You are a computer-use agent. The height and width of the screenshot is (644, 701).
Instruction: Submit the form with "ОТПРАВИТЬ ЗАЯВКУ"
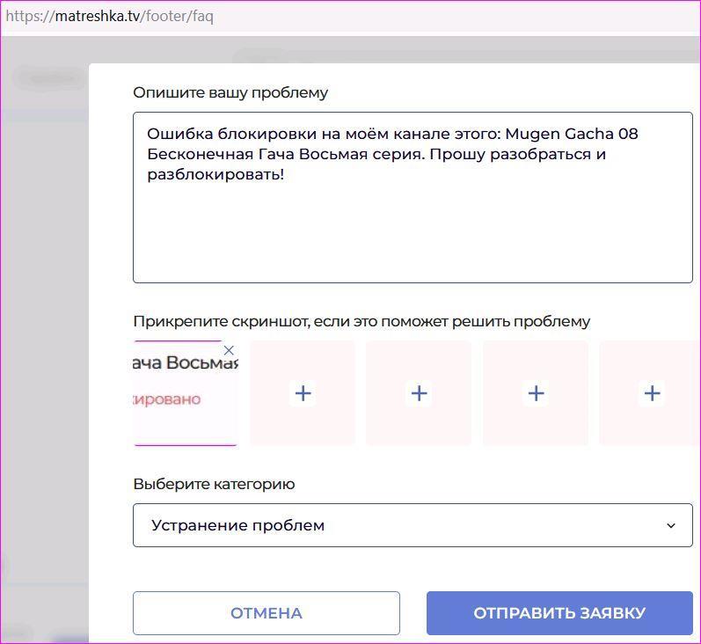559,613
